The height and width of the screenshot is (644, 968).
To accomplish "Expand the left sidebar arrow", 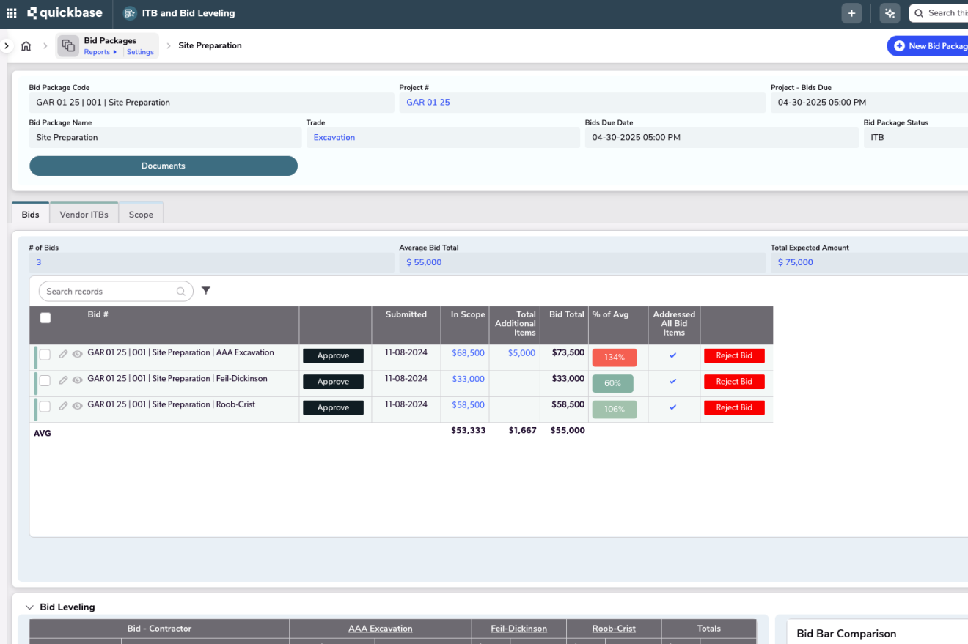I will pos(6,46).
